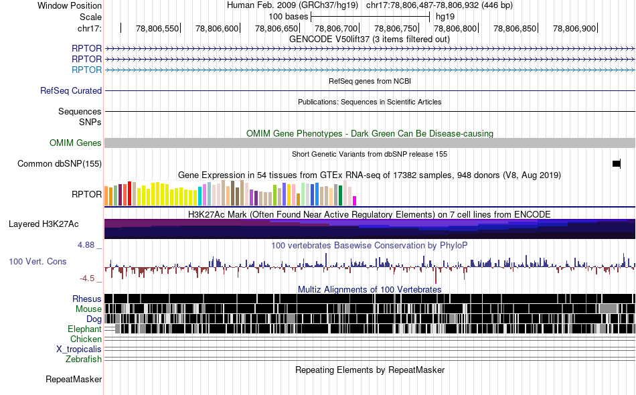Screen dimensions: 636x395
Task: Click the gray OMIM Genes bar
Action: (x=370, y=143)
